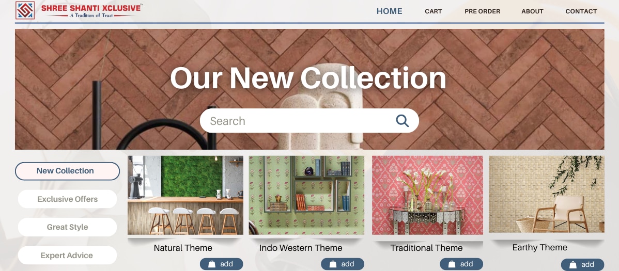Open the Traditional Theme pink wallpaper image
Viewport: 619px width, 271px height.
click(x=427, y=195)
